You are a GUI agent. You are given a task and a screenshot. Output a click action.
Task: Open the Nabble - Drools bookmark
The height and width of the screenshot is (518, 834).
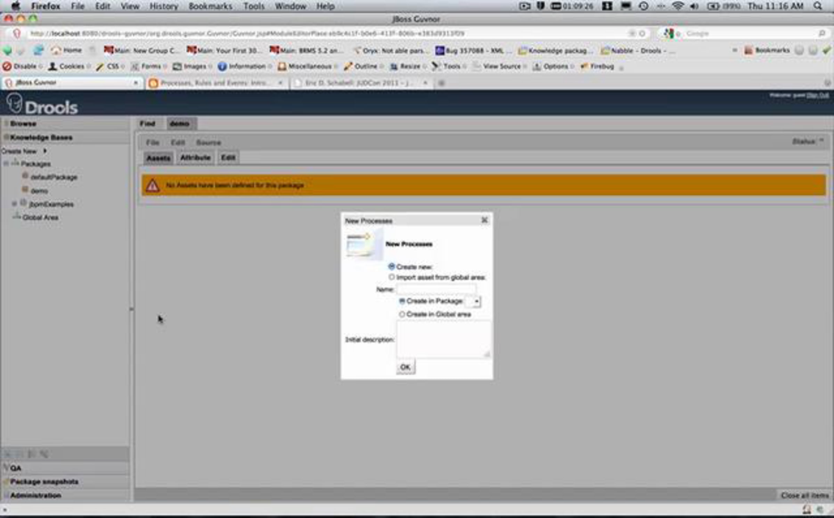pyautogui.click(x=638, y=51)
